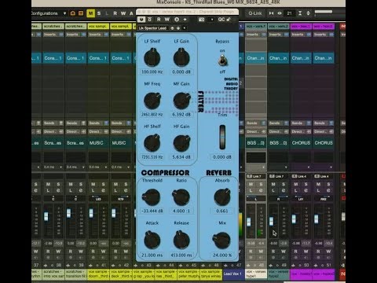Click the orange speaker icon in the MixConsole toolbar

pos(73,13)
